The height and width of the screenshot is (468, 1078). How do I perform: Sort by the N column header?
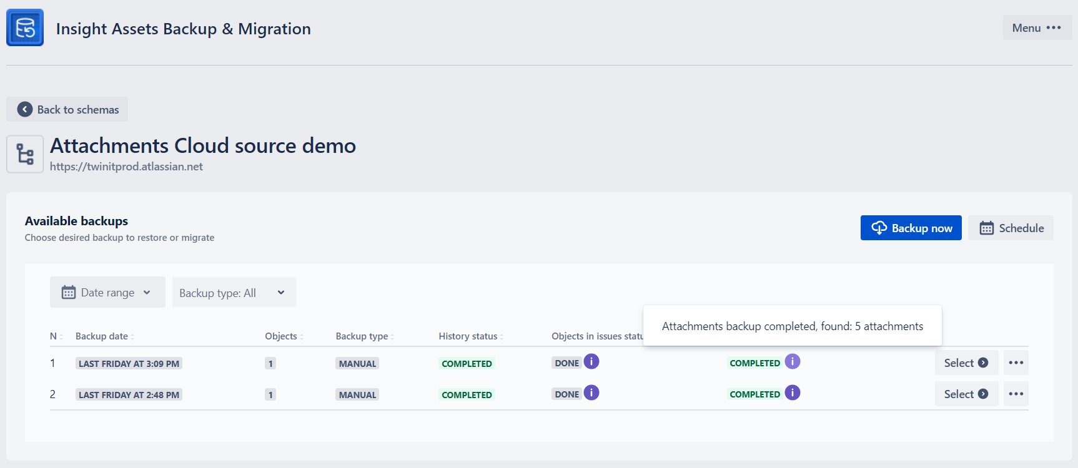(56, 336)
